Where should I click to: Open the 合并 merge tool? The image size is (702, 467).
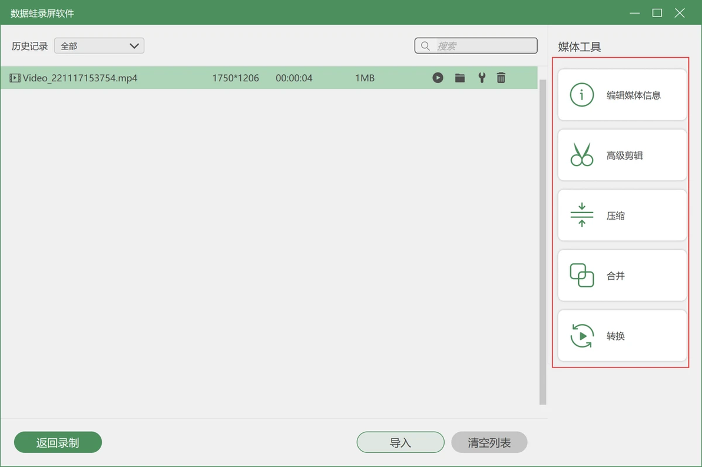[622, 276]
